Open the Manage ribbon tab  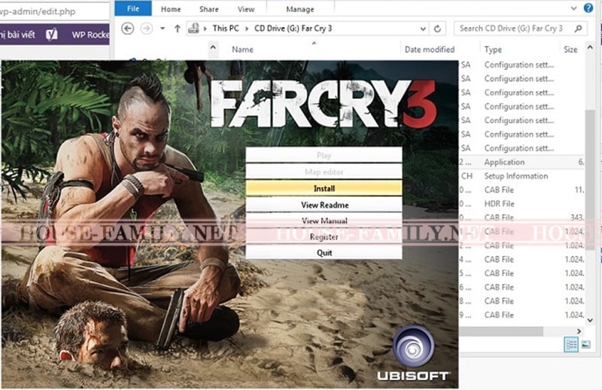(x=299, y=9)
